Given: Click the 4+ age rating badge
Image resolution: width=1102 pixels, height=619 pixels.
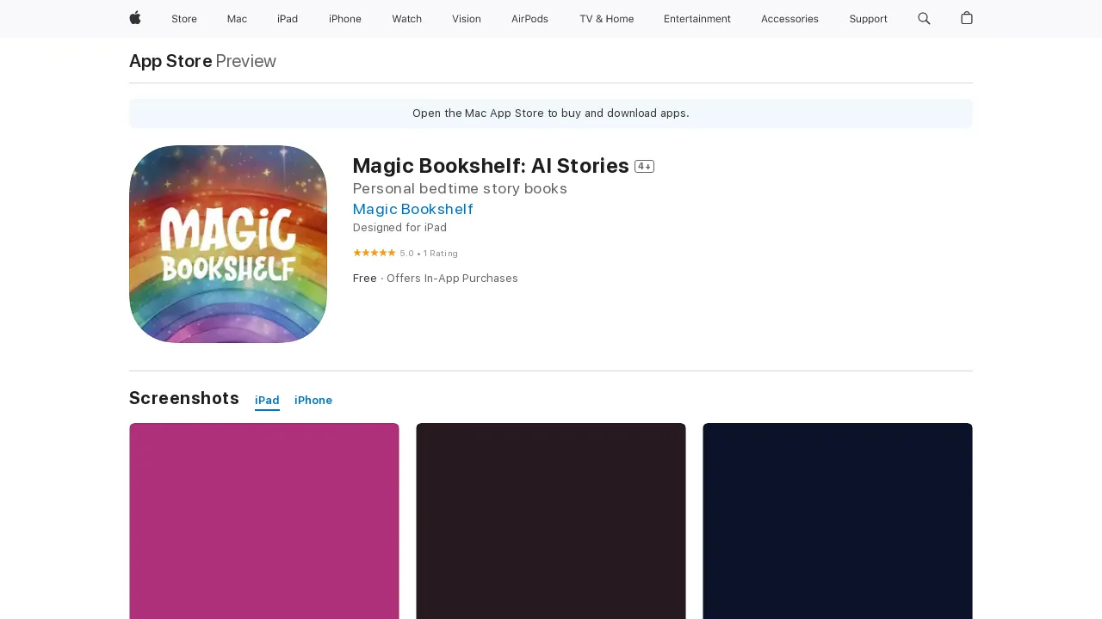Looking at the screenshot, I should (644, 167).
